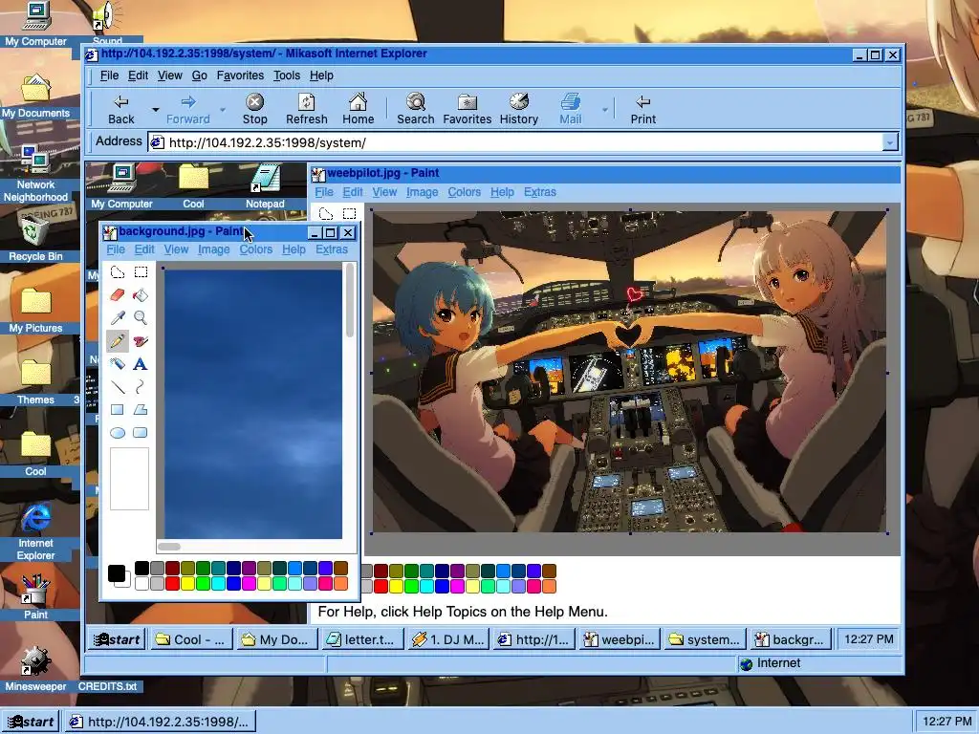Choose Fill With Color bucket in background.jpg Paint

pyautogui.click(x=141, y=294)
